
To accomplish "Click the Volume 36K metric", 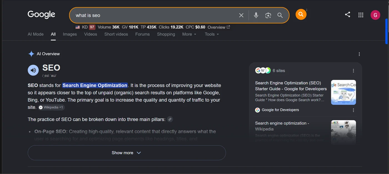I will click(x=109, y=27).
